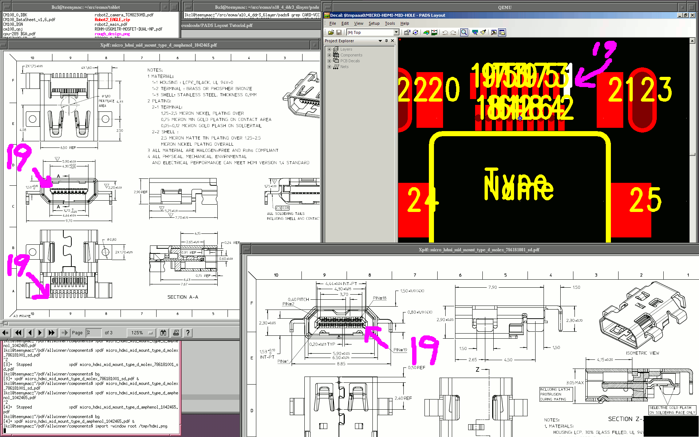The image size is (699, 437).
Task: Click the 'Page' label text in Xpdf toolbar
Action: click(77, 332)
